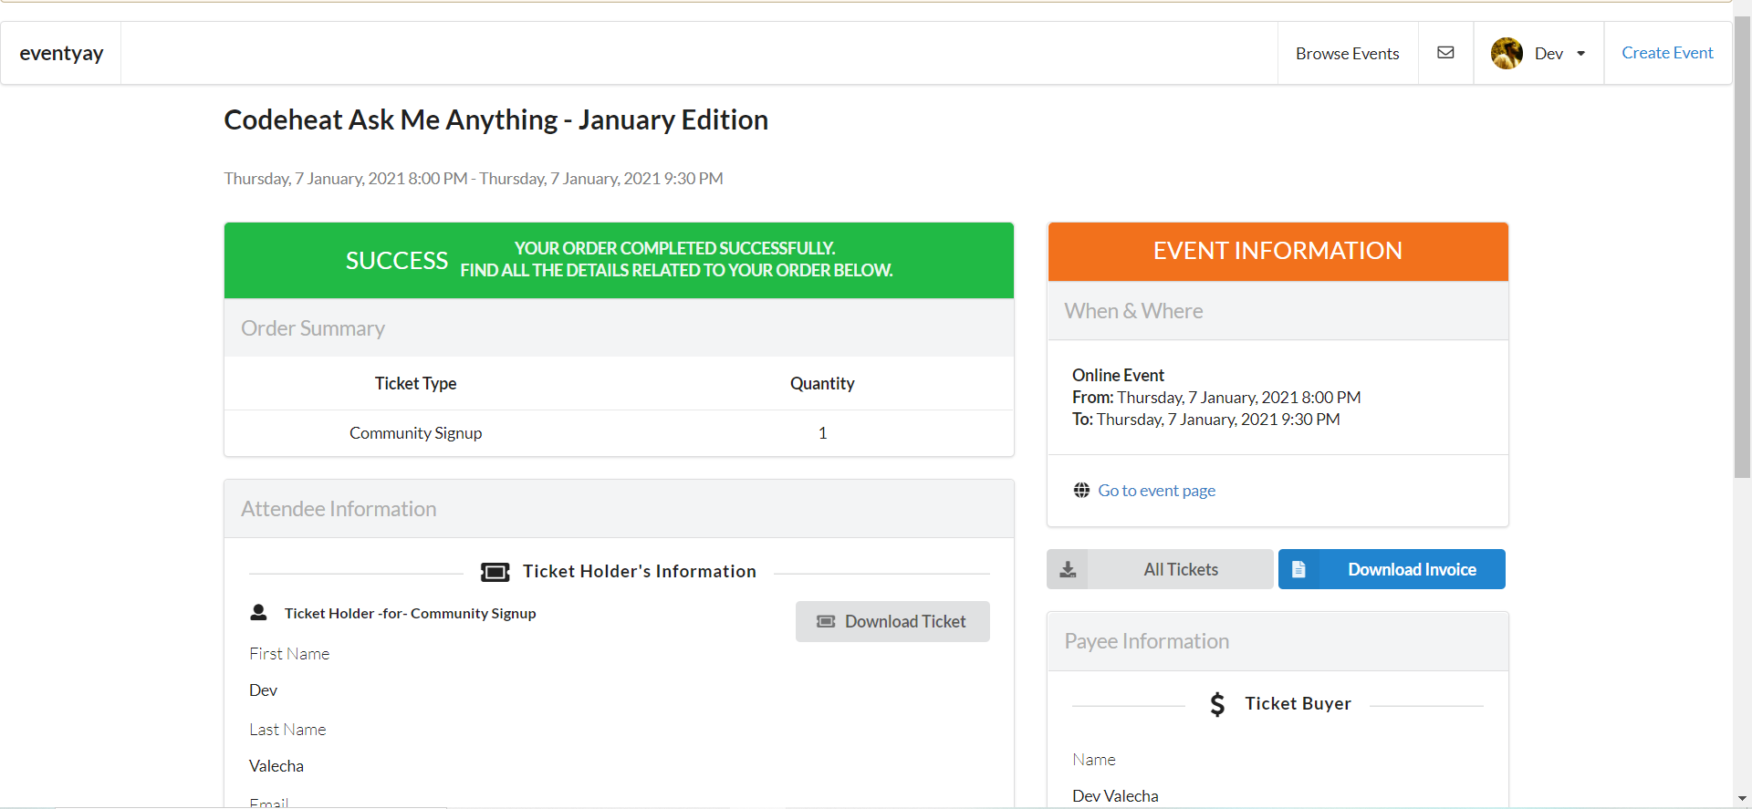The image size is (1752, 809).
Task: Click the document icon on Download Invoice
Action: tap(1298, 570)
